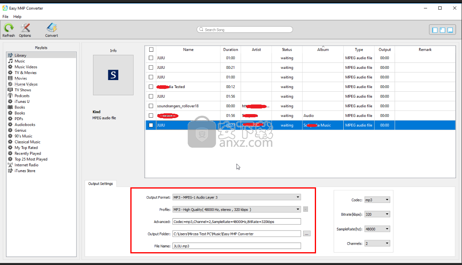Viewport: 462px width, 265px height.
Task: Select the Movies film icon
Action: 10,78
